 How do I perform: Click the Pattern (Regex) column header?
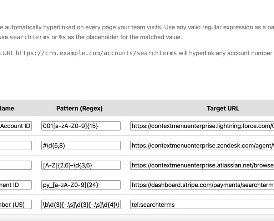tap(79, 108)
